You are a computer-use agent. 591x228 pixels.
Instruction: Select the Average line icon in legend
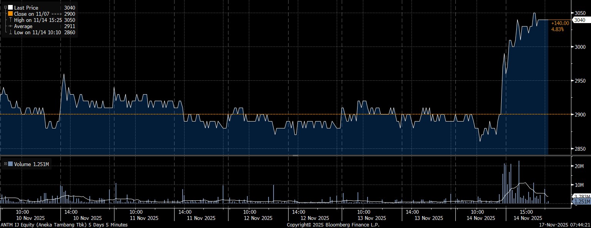point(10,26)
